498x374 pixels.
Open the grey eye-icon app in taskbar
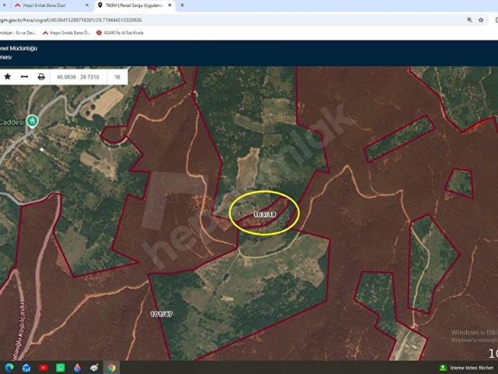click(x=94, y=368)
